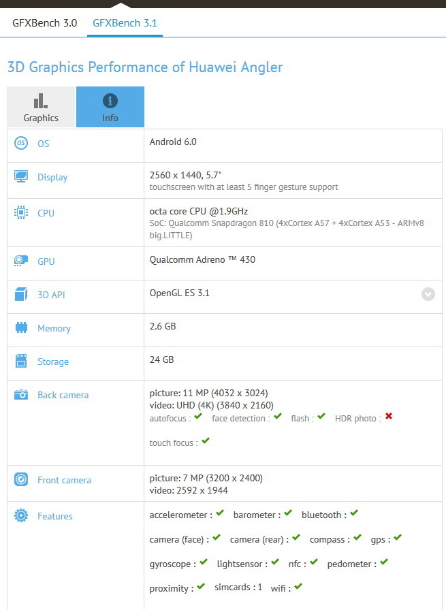Click the Back camera label
Viewport: 446px width, 610px height.
click(63, 396)
